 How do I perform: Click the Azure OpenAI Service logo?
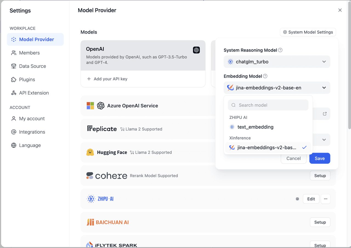tap(95, 106)
